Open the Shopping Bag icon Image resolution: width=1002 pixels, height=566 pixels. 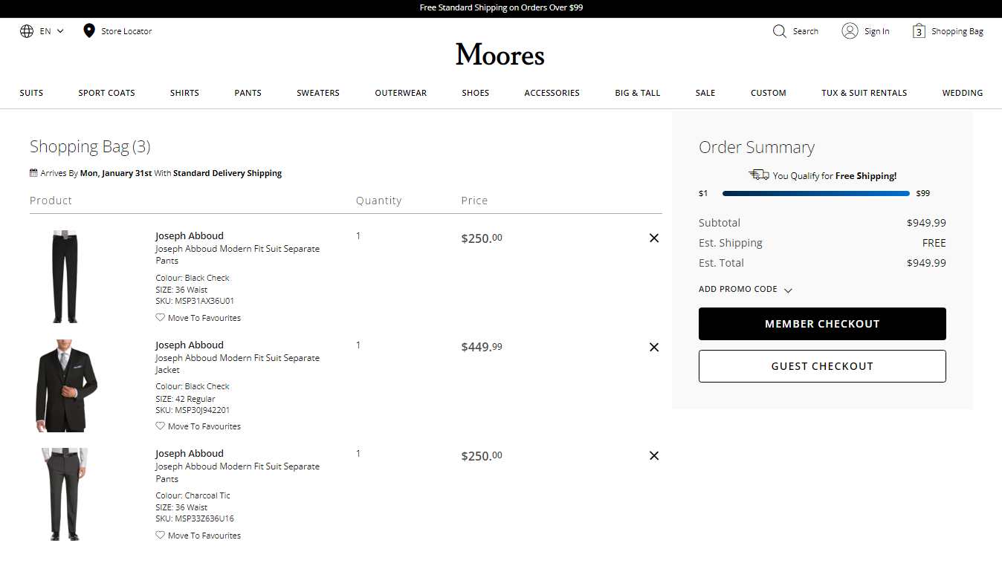click(x=919, y=31)
